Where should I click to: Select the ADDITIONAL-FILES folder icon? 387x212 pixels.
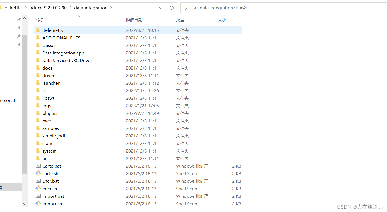click(38, 38)
